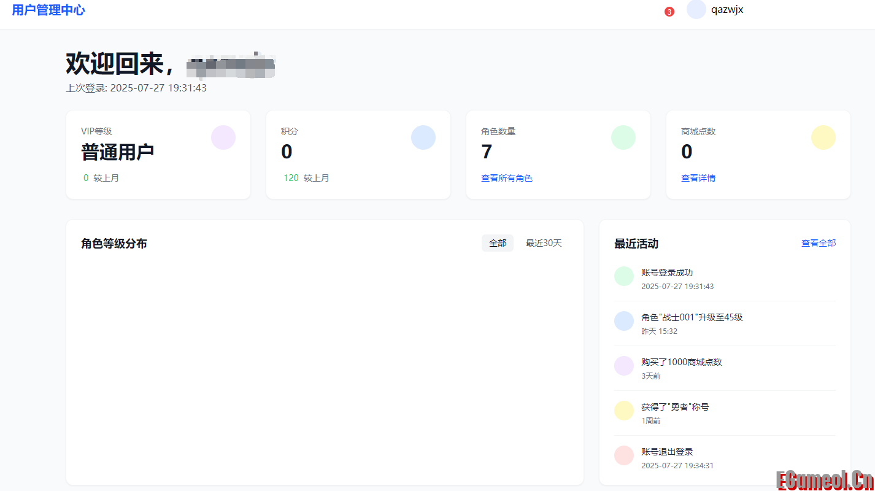Open the yellow 商城点数 card icon
875x491 pixels.
[x=823, y=137]
